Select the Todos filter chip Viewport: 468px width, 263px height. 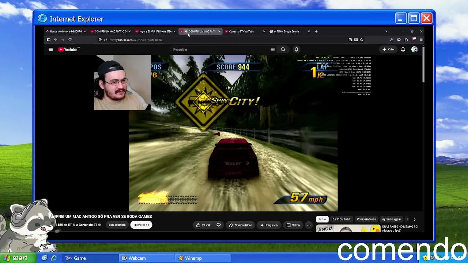tap(322, 219)
